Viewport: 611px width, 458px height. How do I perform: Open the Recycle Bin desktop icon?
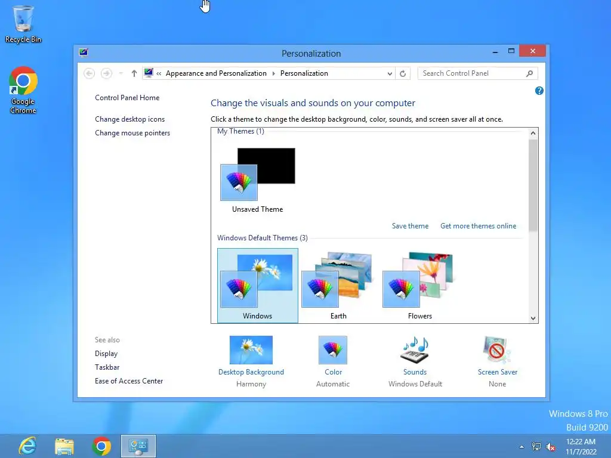(x=23, y=23)
